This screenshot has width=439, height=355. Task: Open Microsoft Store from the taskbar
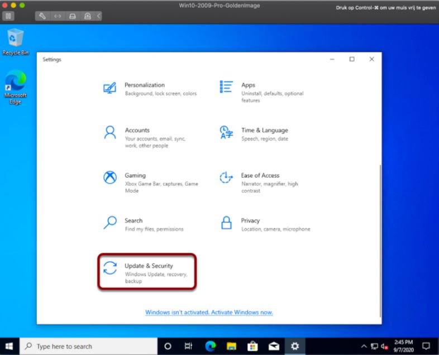click(x=252, y=346)
